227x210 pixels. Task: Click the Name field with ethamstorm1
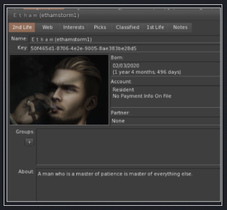tap(125, 39)
